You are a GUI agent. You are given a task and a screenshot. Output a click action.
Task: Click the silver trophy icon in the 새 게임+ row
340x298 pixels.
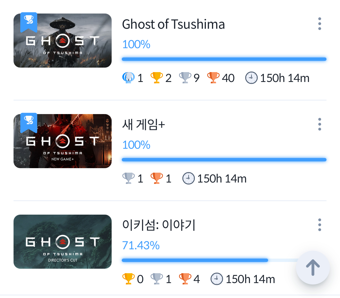[x=128, y=178]
